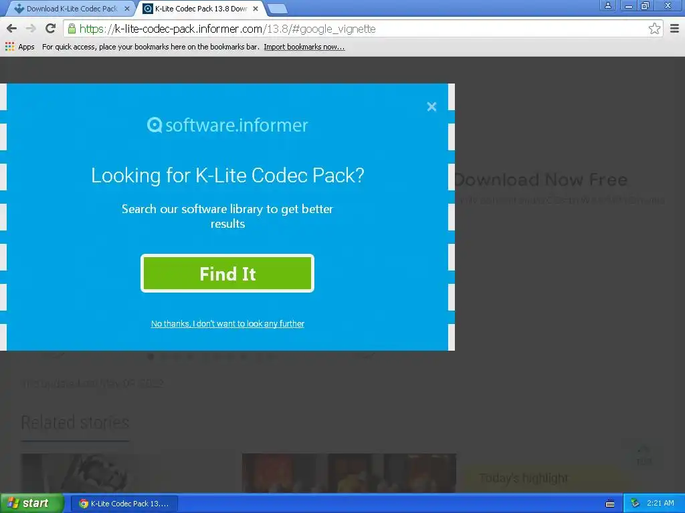Click the 'Import bookmarks now...' link
The image size is (685, 513).
[304, 47]
